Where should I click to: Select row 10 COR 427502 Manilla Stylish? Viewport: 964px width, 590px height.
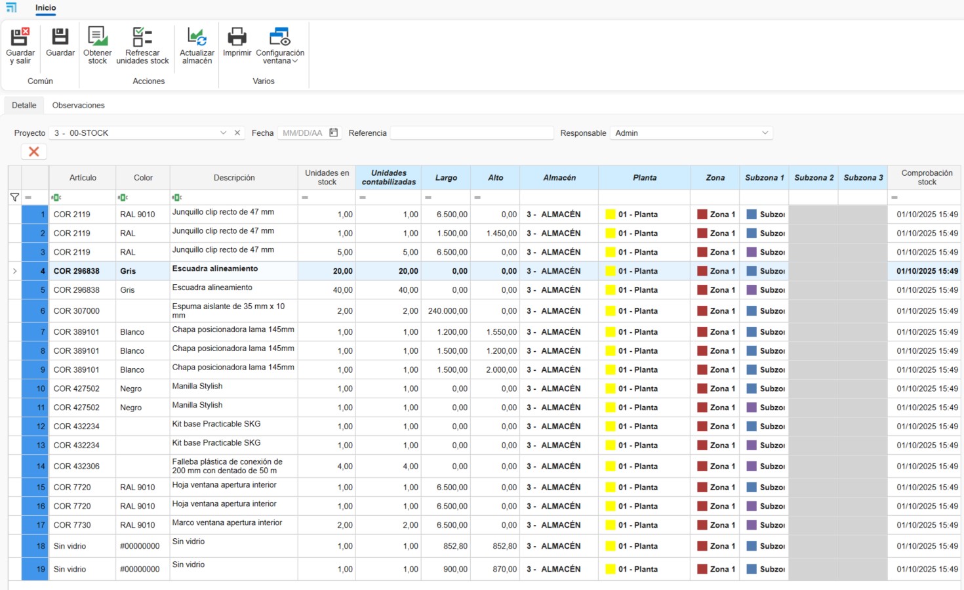tap(77, 389)
